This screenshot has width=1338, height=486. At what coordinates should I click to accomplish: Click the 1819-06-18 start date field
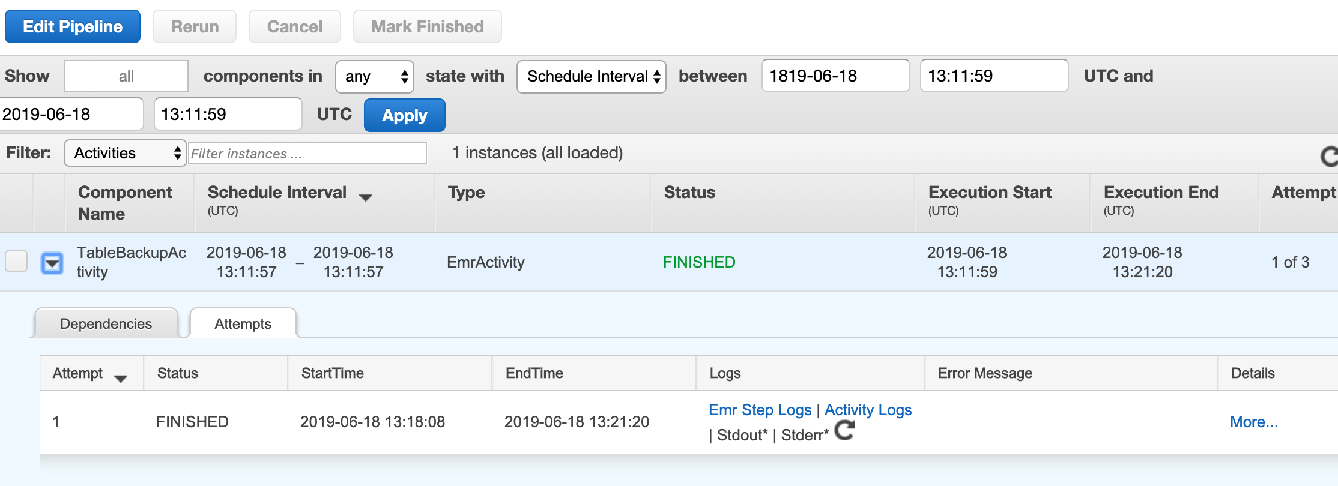pyautogui.click(x=835, y=76)
